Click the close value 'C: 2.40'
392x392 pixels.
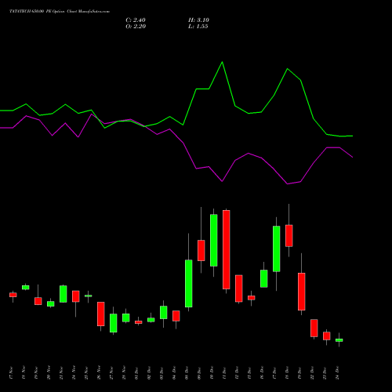(136, 20)
